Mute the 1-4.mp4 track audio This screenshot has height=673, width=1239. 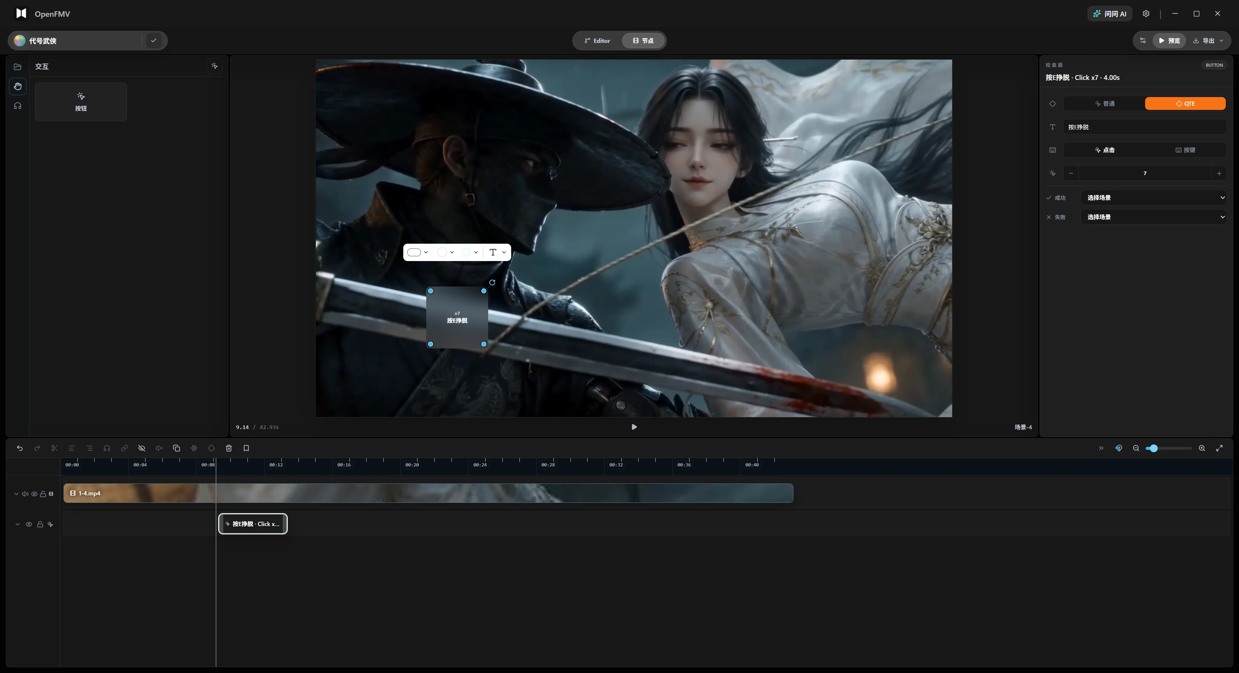25,494
